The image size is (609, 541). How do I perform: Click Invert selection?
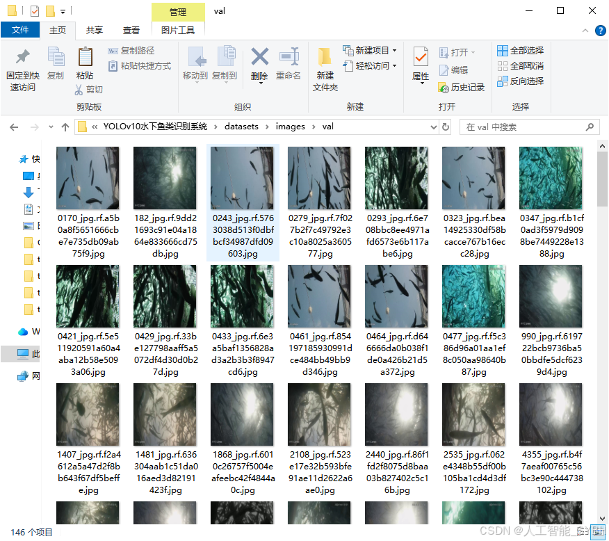coord(521,81)
